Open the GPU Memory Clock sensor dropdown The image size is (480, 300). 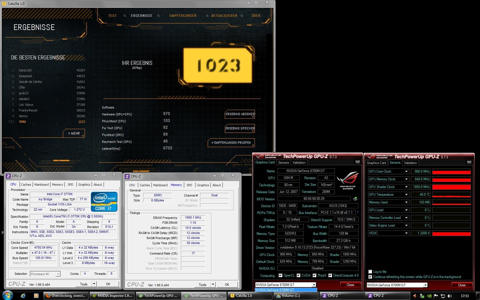406,179
